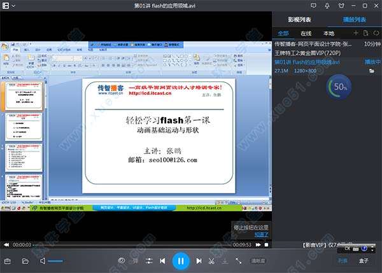Select the 在线 filter tab
Screen dimensions: 382x273
306,33
